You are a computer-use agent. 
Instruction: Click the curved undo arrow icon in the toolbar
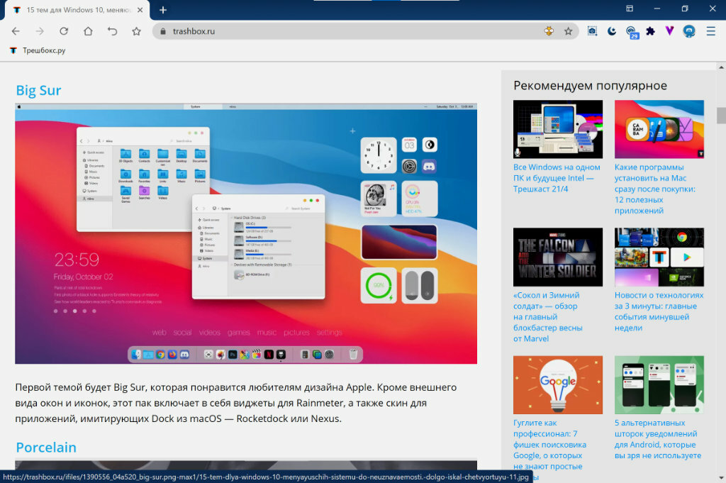112,31
